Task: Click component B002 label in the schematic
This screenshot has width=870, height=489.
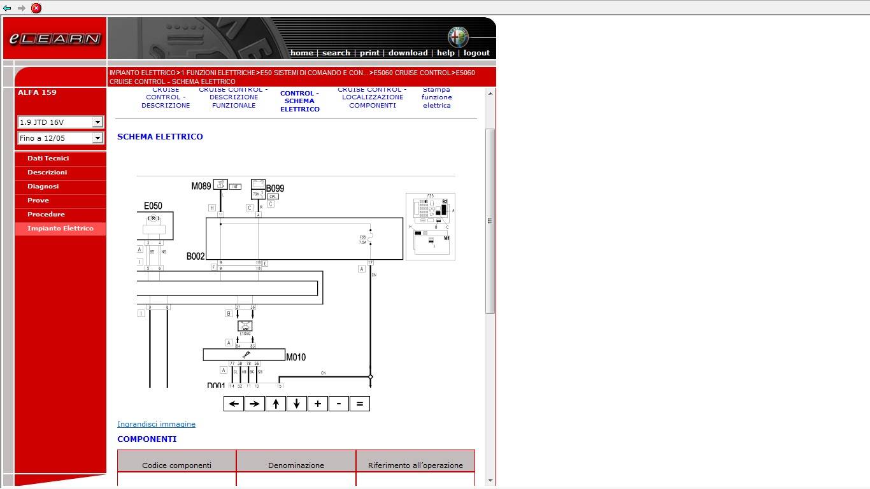Action: (x=196, y=257)
